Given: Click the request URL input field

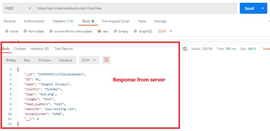Looking at the screenshot, I should pos(135,8).
